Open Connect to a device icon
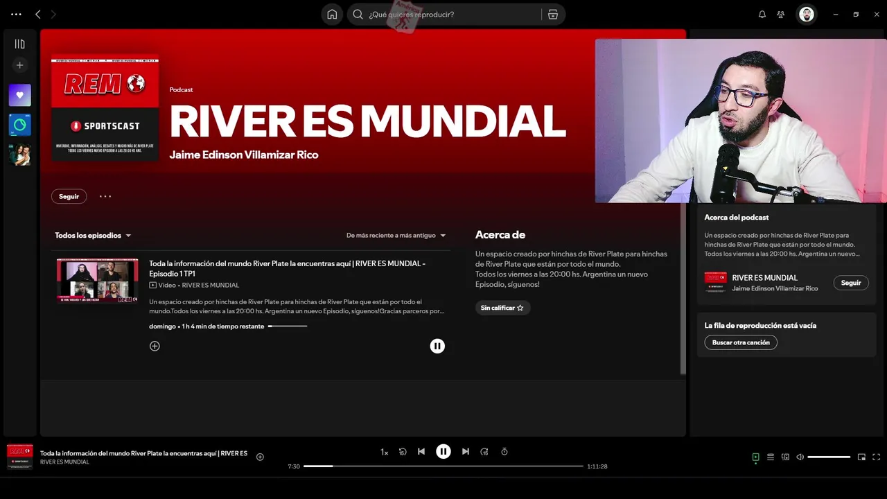The height and width of the screenshot is (499, 887). pyautogui.click(x=785, y=457)
